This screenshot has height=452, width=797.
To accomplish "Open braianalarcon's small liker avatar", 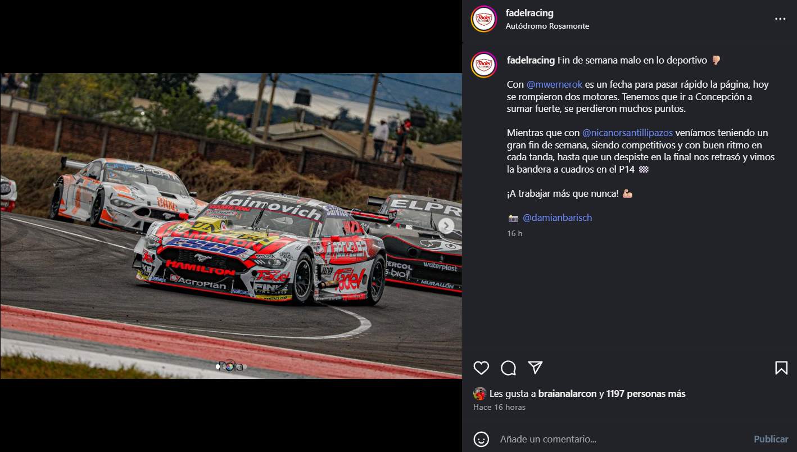I will click(x=479, y=394).
